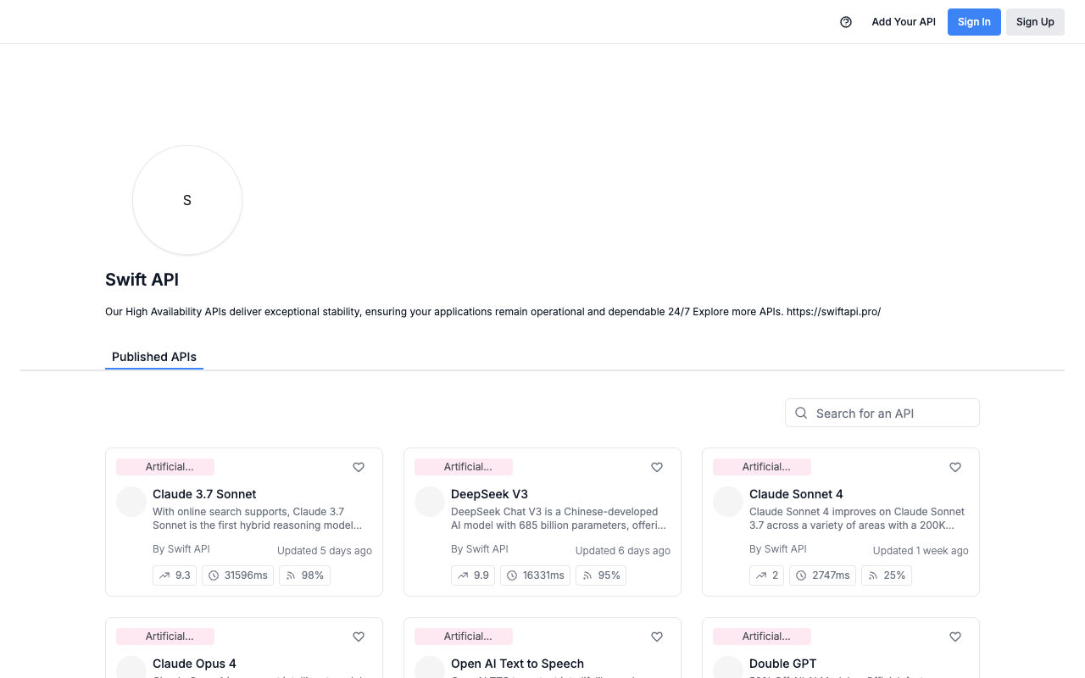
Task: Click Claude Sonnet 4 card thumbnail circle
Action: (x=728, y=502)
